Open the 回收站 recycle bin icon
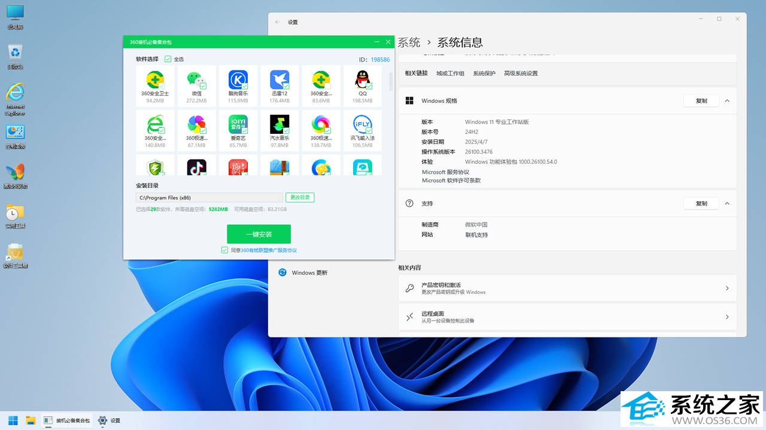This screenshot has height=430, width=766. [x=15, y=57]
